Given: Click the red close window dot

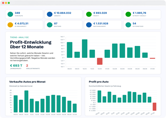Looking at the screenshot, I should point(3,3).
